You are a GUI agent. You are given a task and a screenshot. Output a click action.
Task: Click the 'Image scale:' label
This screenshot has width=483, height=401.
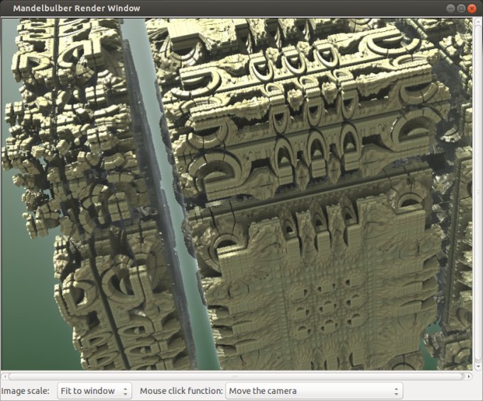click(x=26, y=390)
